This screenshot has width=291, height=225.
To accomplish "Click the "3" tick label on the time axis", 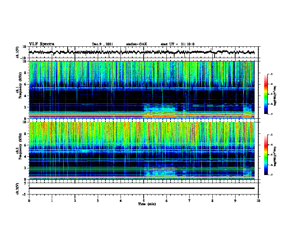I will [x=98, y=201].
